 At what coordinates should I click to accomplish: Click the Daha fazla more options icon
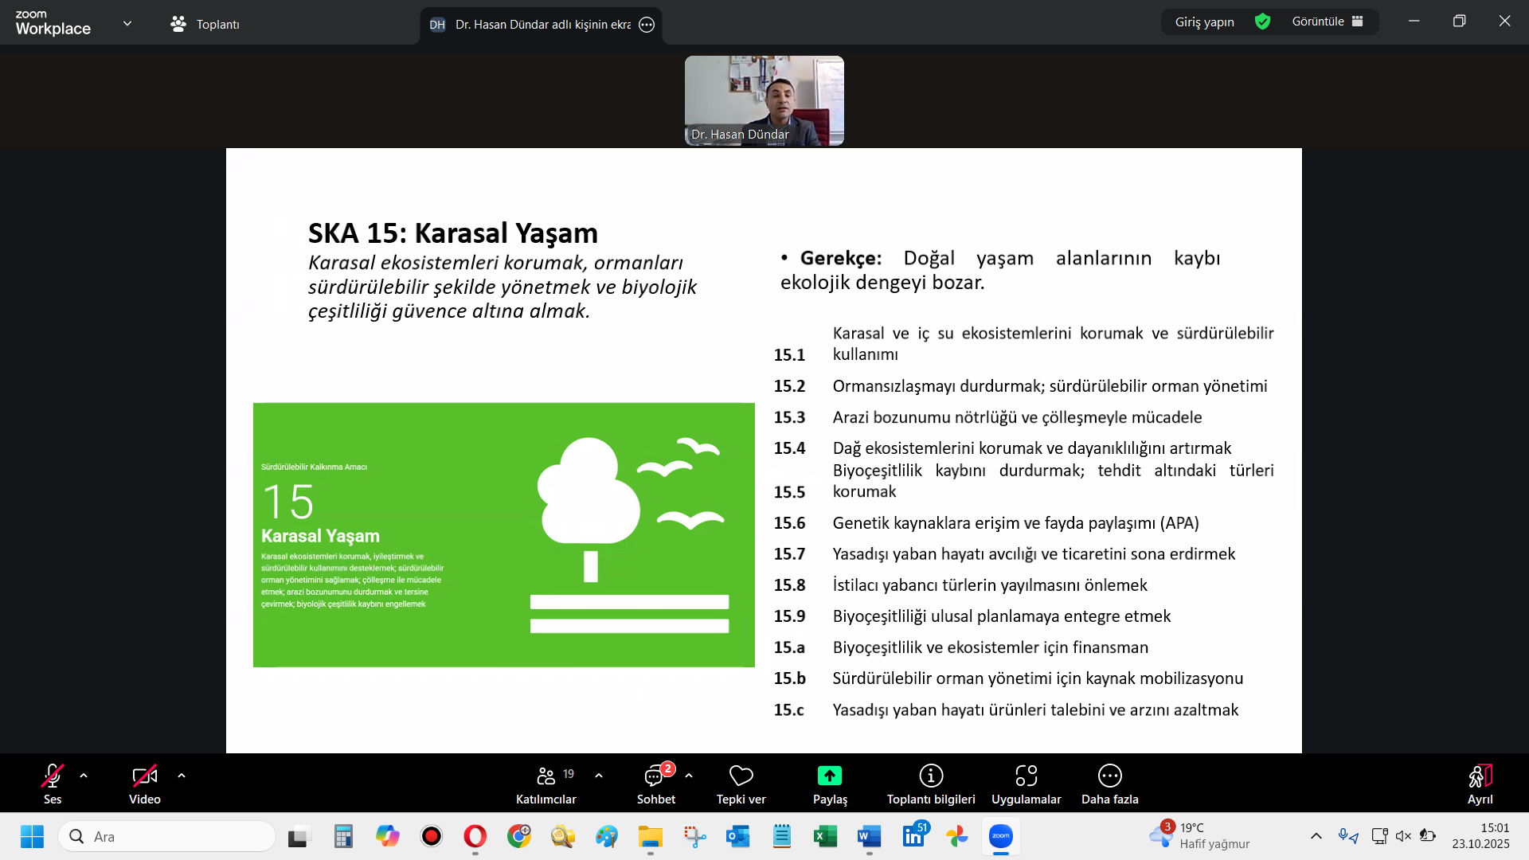coord(1109,776)
